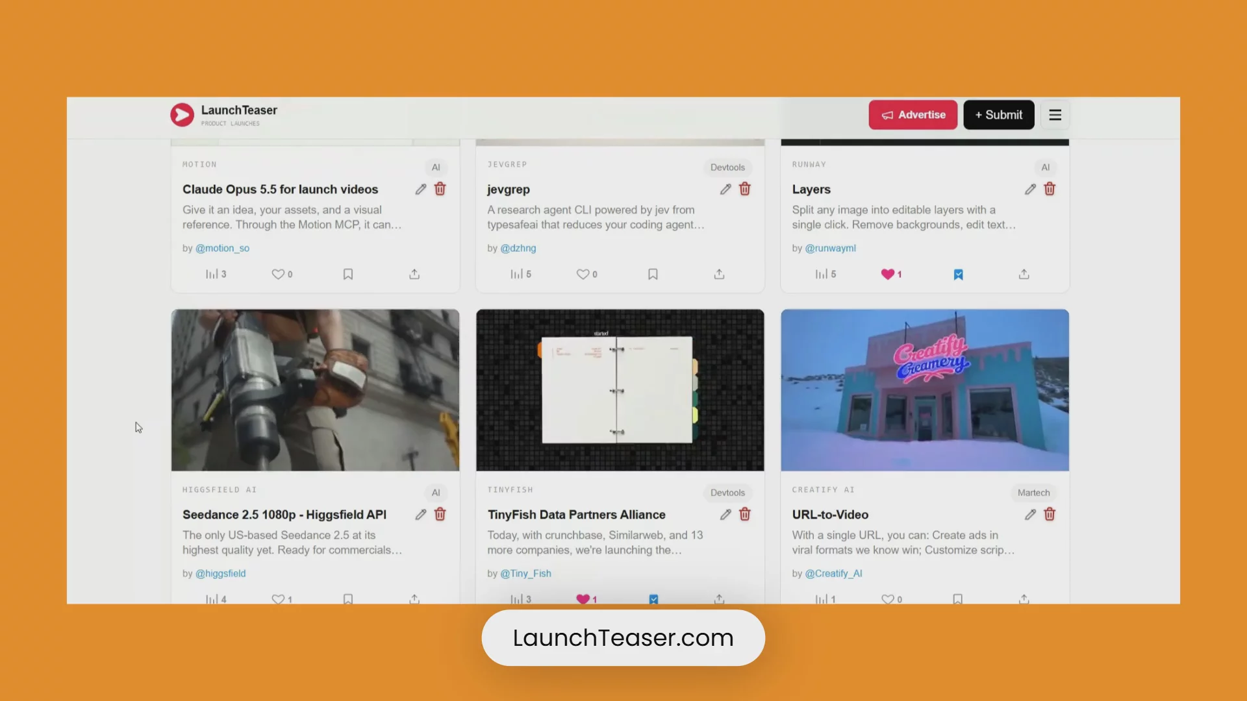Filter by AI tag on Seedance card

(x=436, y=493)
